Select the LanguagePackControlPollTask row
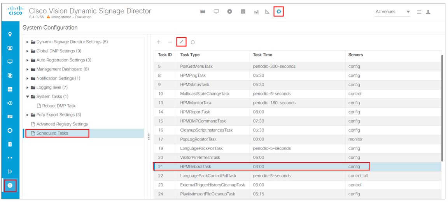Image resolution: width=448 pixels, height=202 pixels. click(297, 176)
